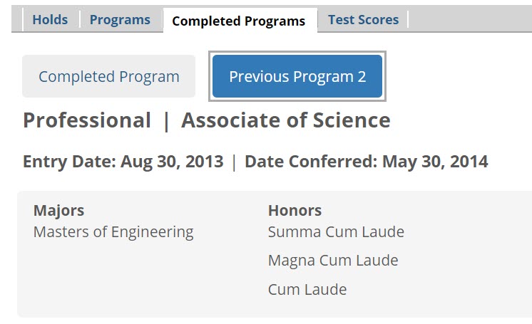The width and height of the screenshot is (532, 324).
Task: Switch to the Programs tab
Action: pyautogui.click(x=120, y=20)
